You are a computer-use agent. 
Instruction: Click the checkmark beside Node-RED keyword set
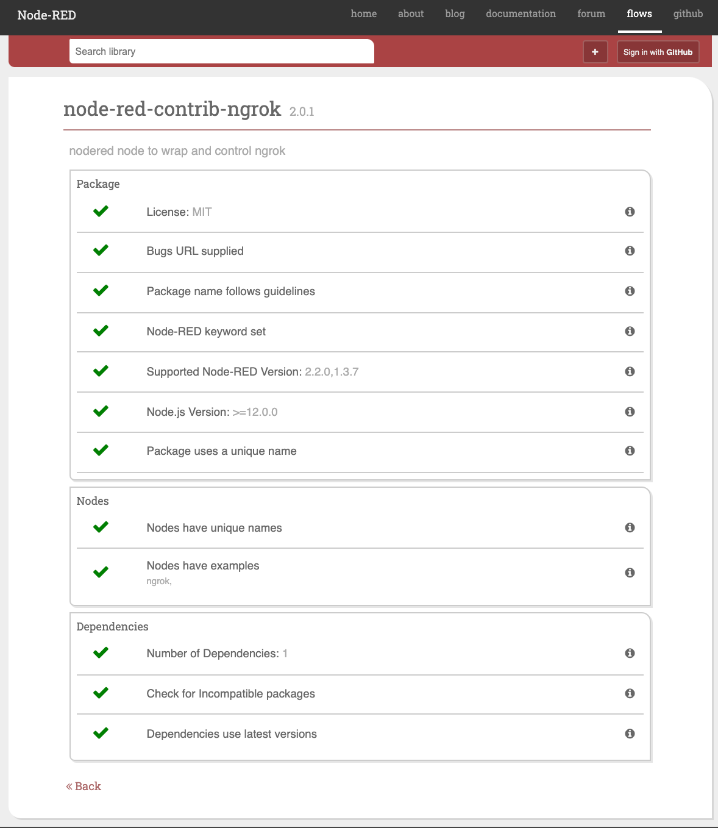101,330
